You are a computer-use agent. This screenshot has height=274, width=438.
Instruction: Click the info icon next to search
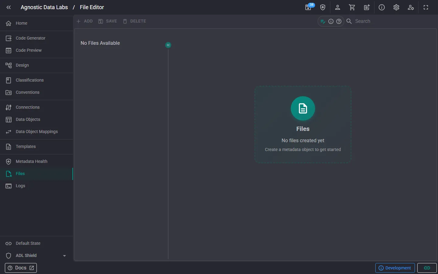331,21
